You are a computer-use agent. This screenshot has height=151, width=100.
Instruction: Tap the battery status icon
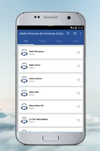[x=76, y=28]
